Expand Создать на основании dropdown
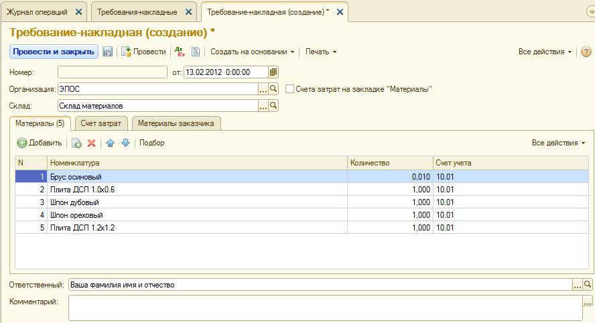Image resolution: width=595 pixels, height=323 pixels. (x=253, y=52)
